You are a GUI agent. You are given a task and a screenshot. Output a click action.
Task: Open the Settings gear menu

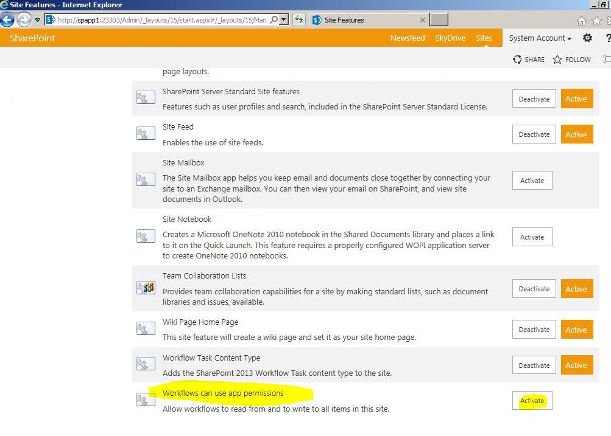point(587,38)
